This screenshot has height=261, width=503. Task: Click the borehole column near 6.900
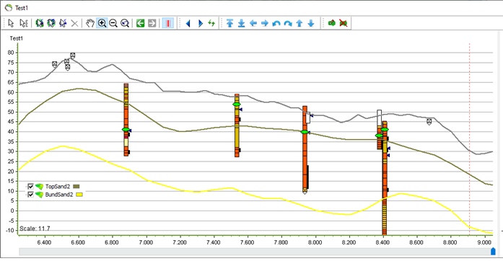click(x=126, y=120)
